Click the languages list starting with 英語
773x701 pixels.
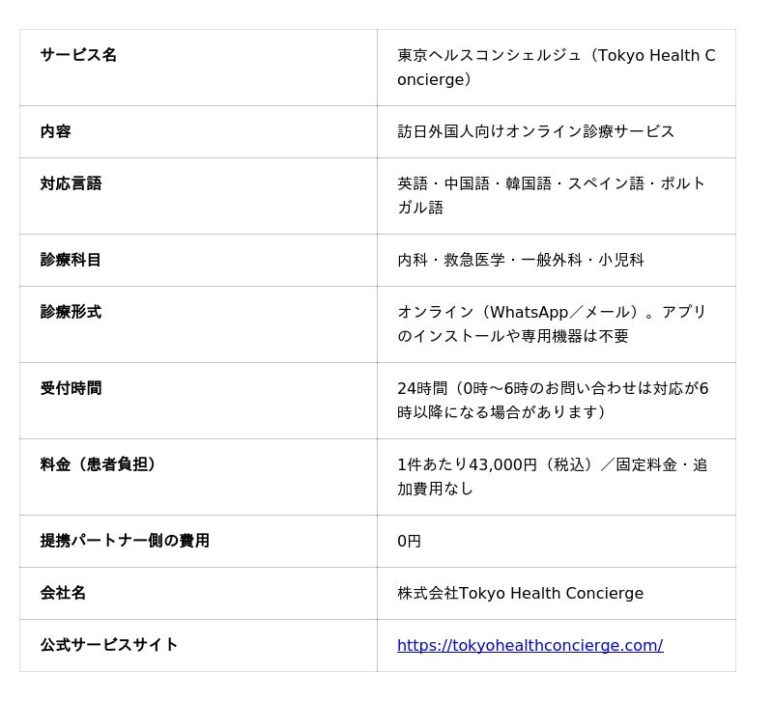point(551,196)
